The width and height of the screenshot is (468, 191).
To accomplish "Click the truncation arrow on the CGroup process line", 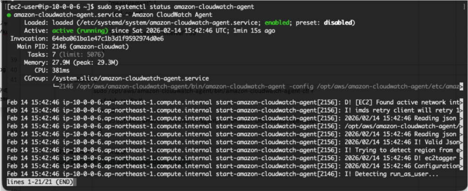I will click(461, 86).
